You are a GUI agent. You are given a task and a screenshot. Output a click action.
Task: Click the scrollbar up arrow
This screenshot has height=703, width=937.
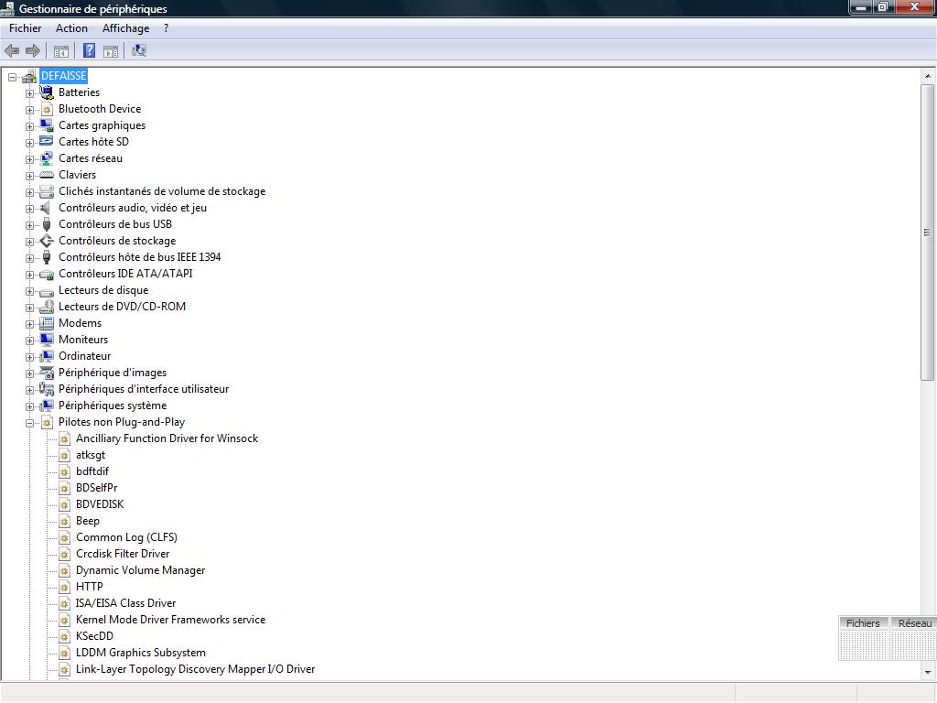click(928, 76)
